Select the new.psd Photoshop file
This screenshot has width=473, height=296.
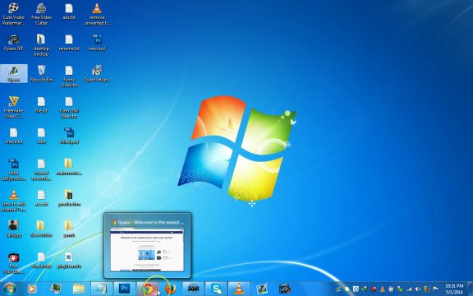(97, 43)
